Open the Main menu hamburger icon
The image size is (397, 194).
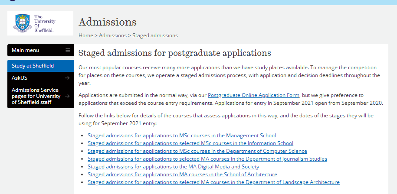point(68,50)
